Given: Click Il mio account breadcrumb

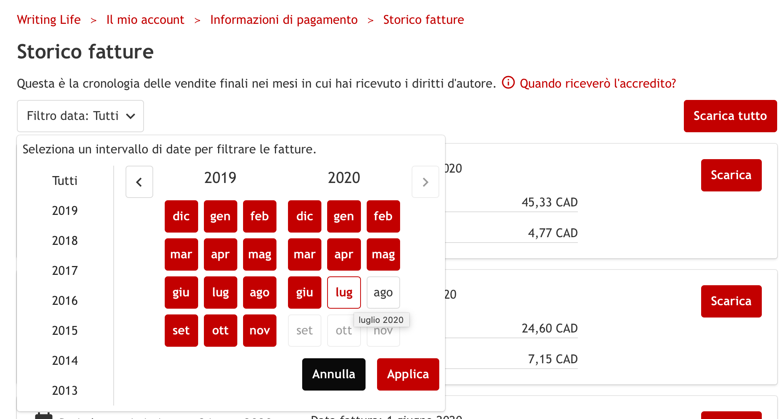Looking at the screenshot, I should (145, 20).
